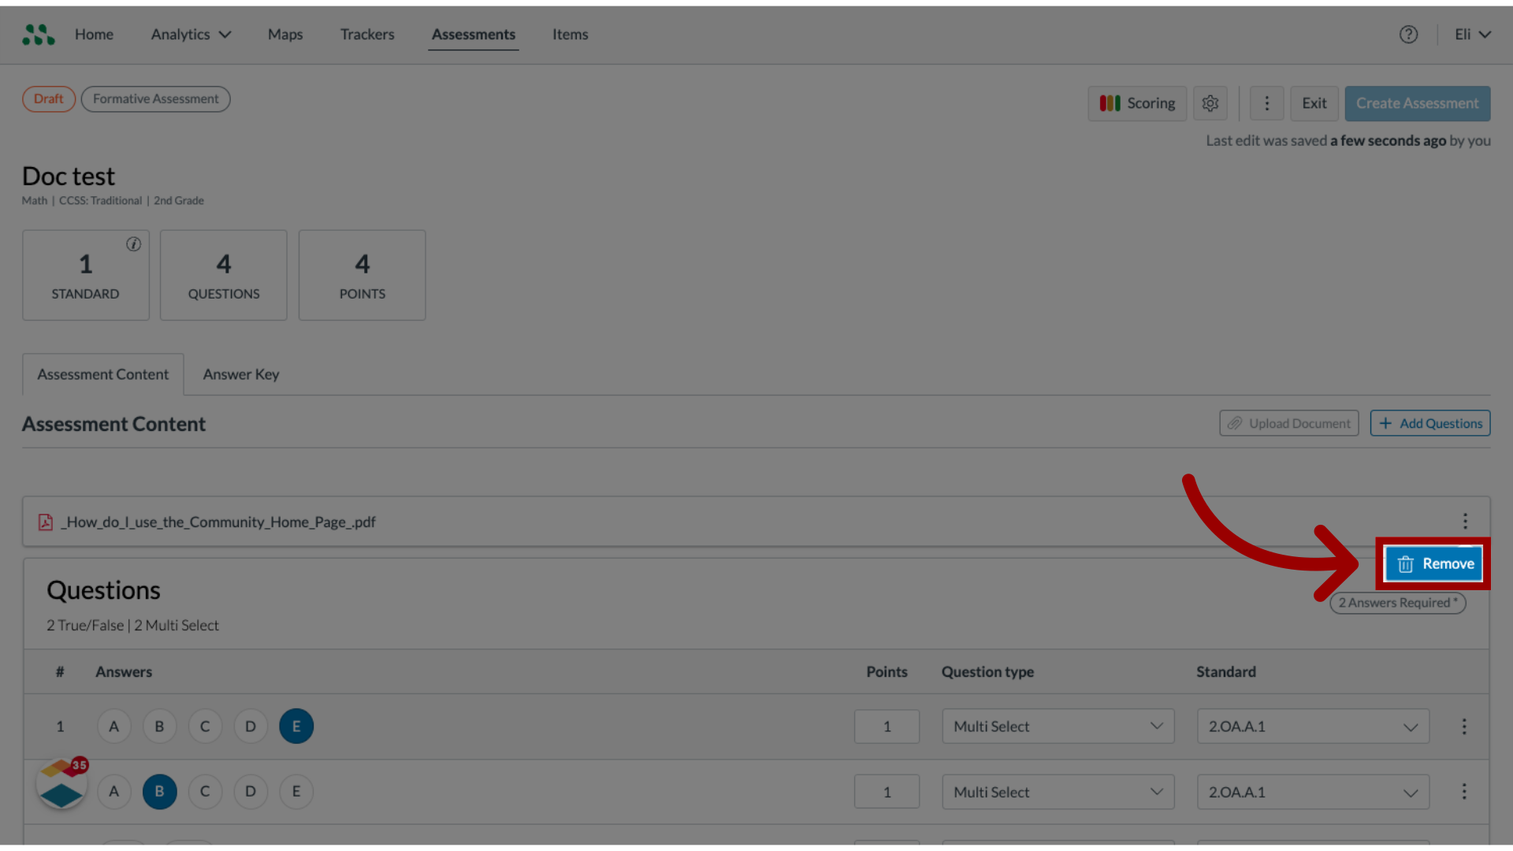1513x851 pixels.
Task: Click the three-dot overflow menu icon
Action: pos(1464,522)
